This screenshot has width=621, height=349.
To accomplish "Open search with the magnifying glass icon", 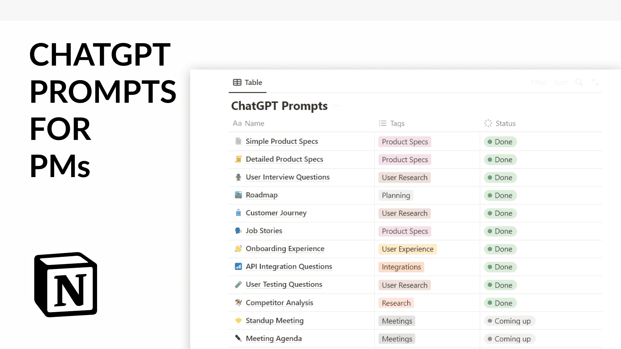I will pyautogui.click(x=579, y=82).
